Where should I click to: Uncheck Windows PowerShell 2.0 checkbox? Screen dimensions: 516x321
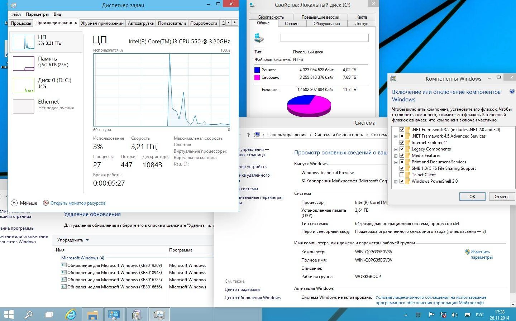[402, 181]
